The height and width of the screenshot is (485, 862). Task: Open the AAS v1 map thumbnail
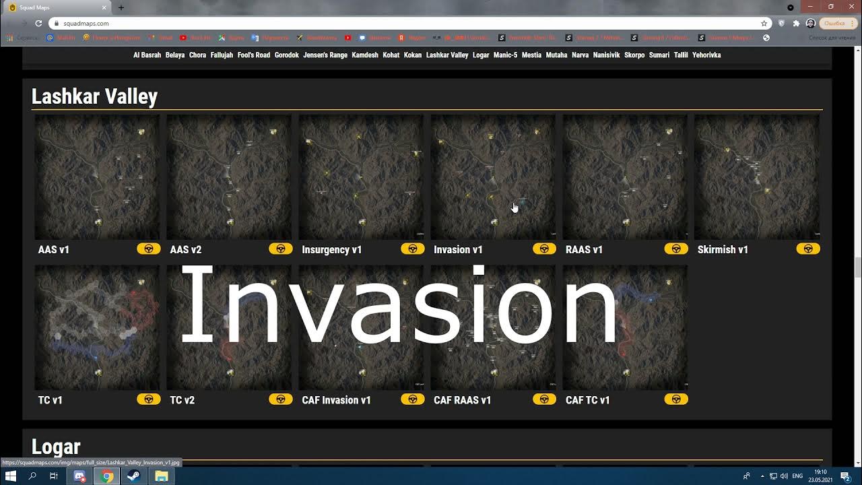[97, 177]
